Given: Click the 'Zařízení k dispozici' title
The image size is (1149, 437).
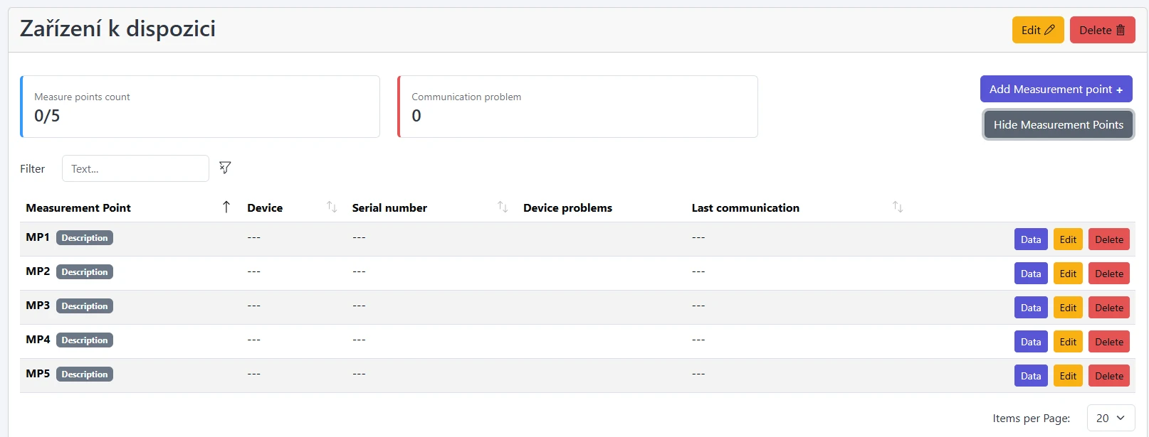Looking at the screenshot, I should point(117,29).
